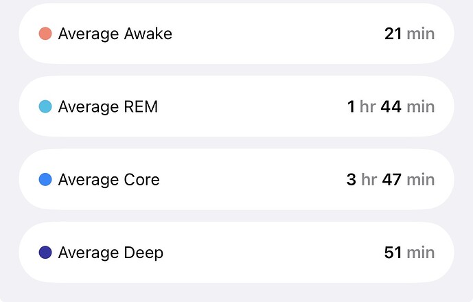
Task: Click the number 21 in Awake row
Action: point(393,34)
